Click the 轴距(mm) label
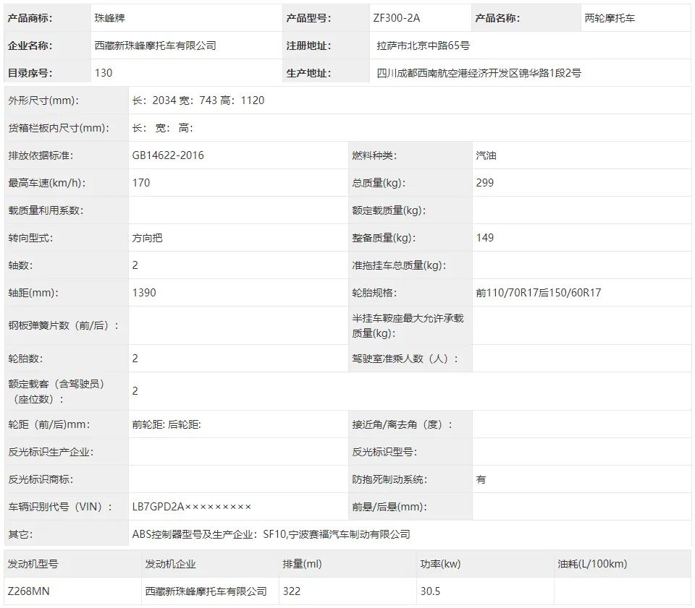This screenshot has width=695, height=608. pos(33,293)
